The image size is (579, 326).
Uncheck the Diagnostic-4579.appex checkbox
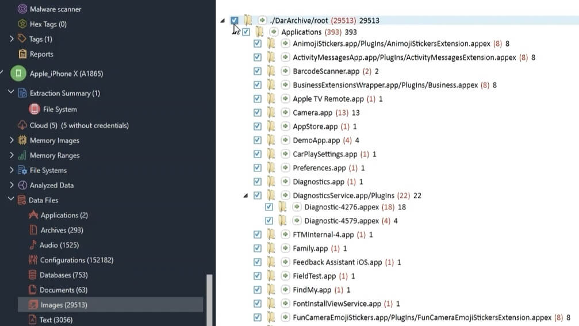[269, 221]
